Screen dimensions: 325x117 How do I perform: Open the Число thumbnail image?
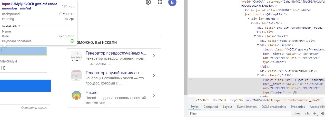coord(76,95)
